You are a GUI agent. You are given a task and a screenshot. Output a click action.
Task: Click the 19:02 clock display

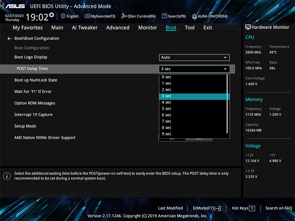[x=37, y=17]
